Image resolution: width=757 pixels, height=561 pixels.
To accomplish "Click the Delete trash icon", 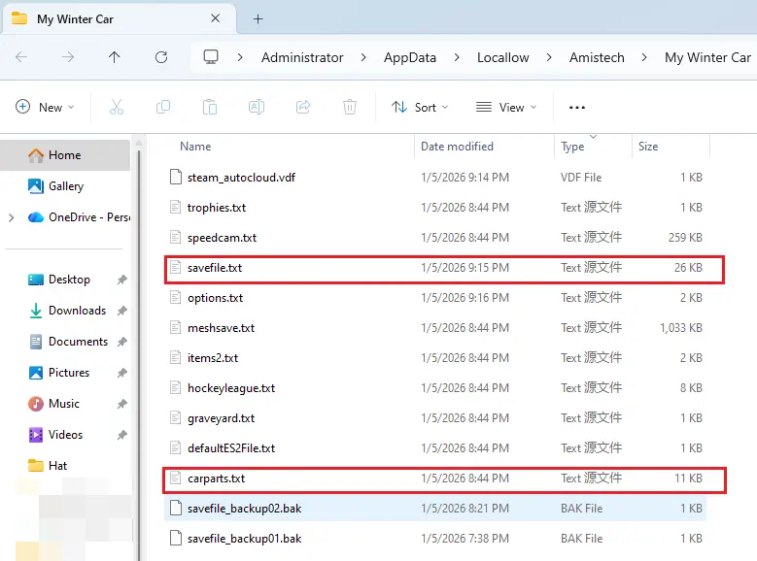I will point(350,107).
